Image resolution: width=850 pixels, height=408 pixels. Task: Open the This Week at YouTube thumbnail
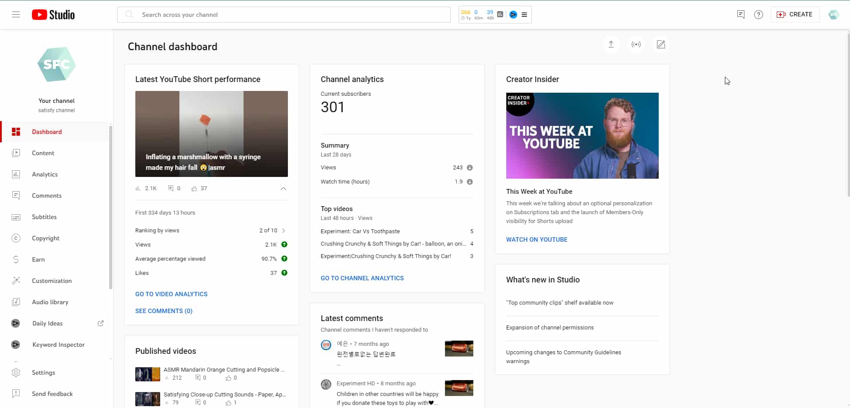click(x=582, y=136)
